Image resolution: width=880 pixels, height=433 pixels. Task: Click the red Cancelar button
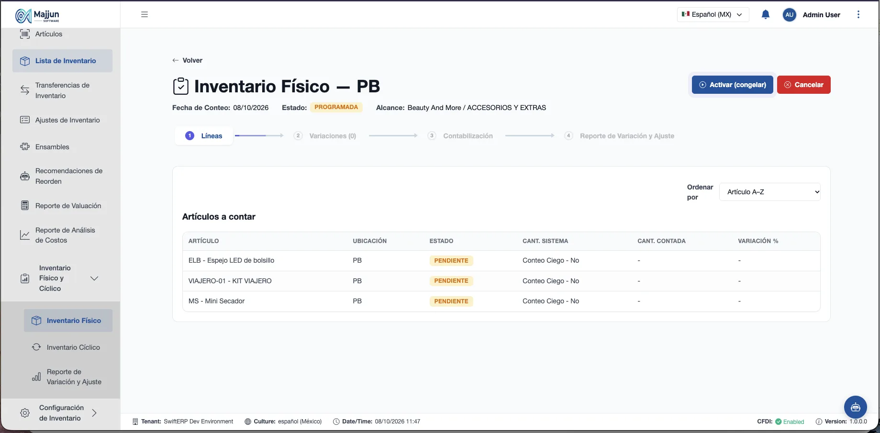coord(804,85)
